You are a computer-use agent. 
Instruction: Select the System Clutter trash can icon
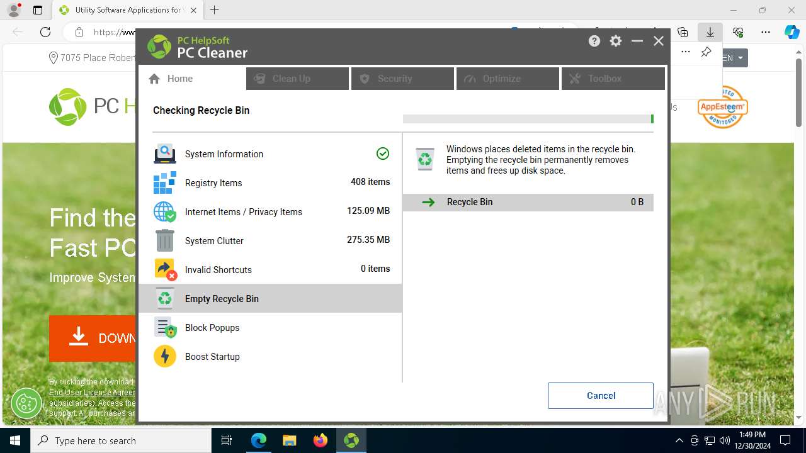(165, 241)
